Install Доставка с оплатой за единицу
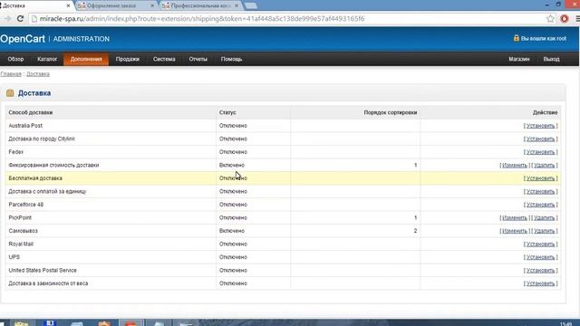 [x=540, y=191]
